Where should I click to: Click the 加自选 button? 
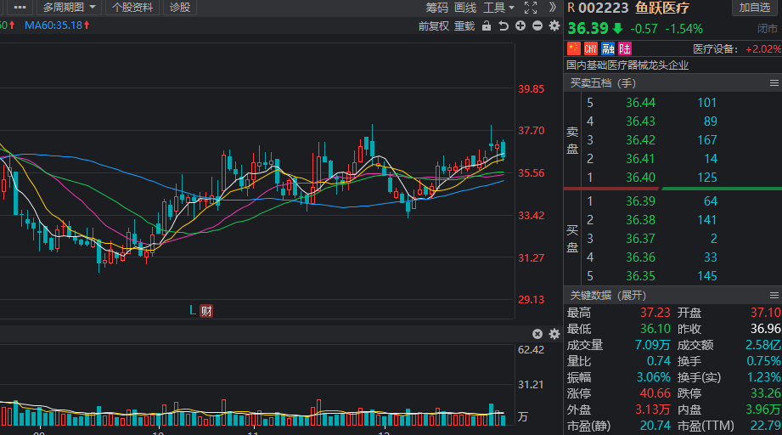tap(754, 8)
